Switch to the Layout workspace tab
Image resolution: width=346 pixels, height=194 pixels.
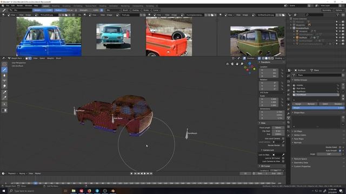[46, 6]
